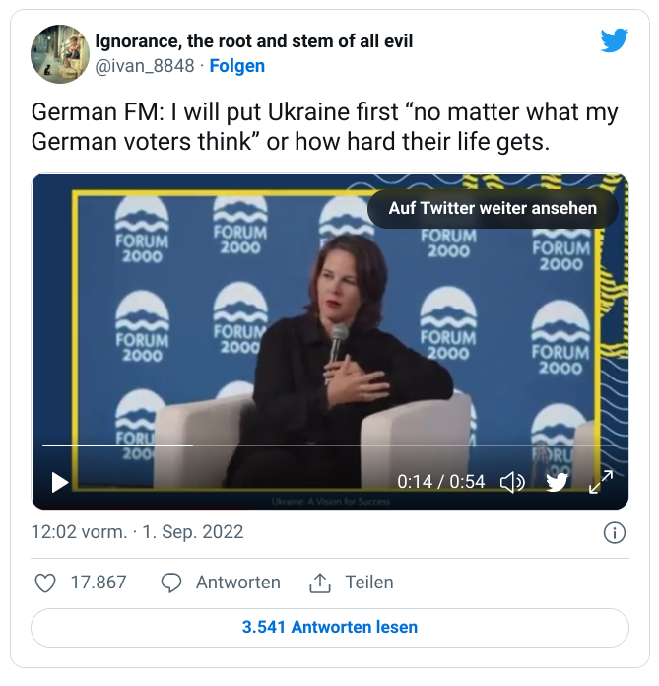Click the 17.867 like count

coord(99,583)
